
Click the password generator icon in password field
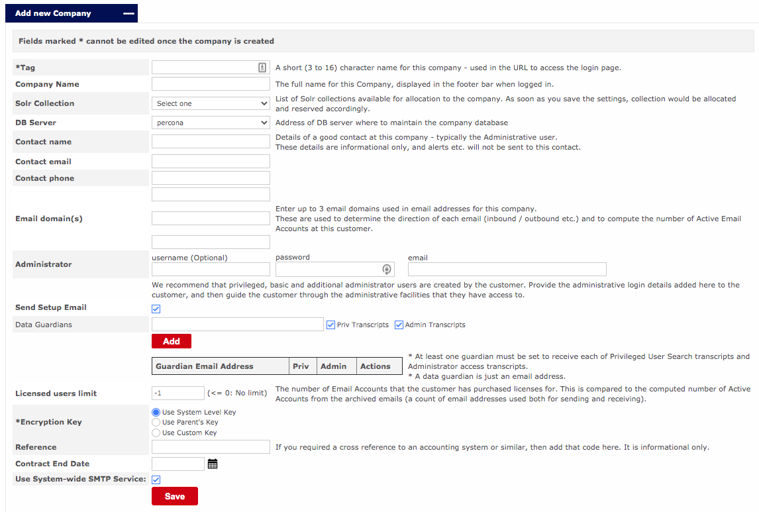click(x=387, y=269)
